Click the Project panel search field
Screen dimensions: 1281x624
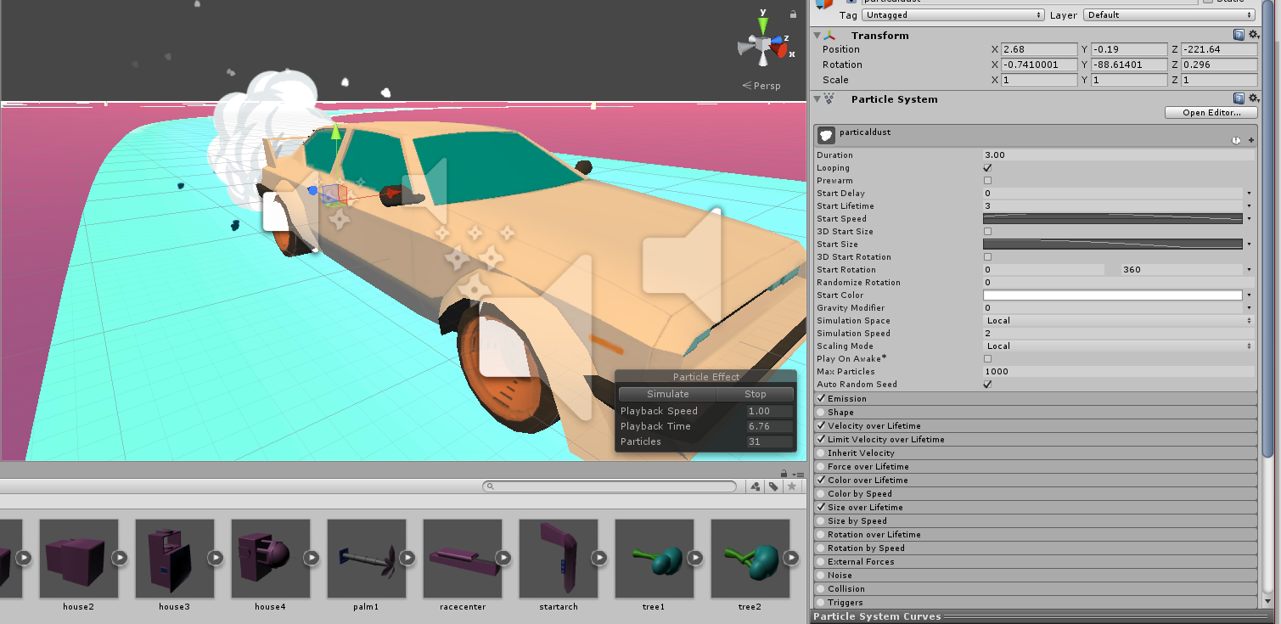click(610, 486)
